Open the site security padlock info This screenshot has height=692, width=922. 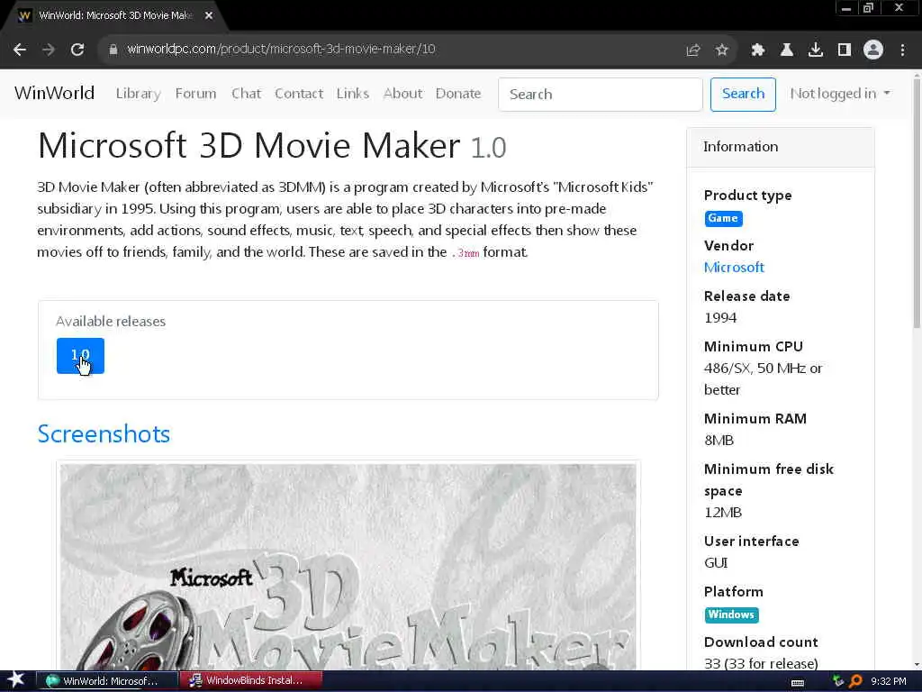113,50
